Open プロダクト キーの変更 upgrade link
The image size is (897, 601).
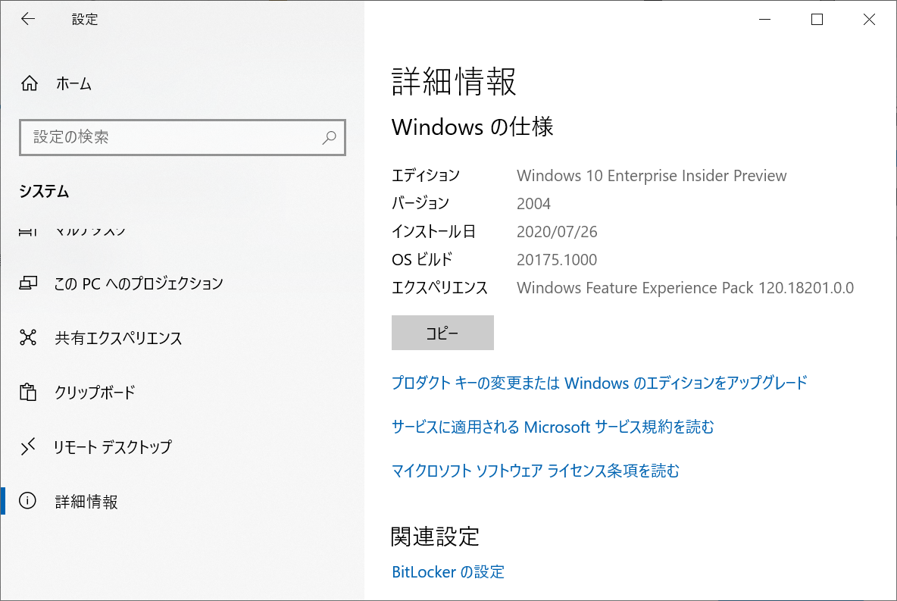tap(599, 382)
